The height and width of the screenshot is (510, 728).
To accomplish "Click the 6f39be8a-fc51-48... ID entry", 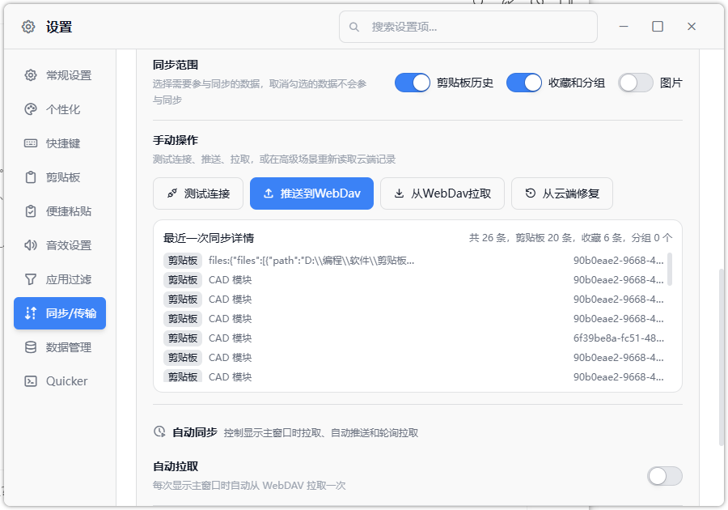I will tap(619, 338).
